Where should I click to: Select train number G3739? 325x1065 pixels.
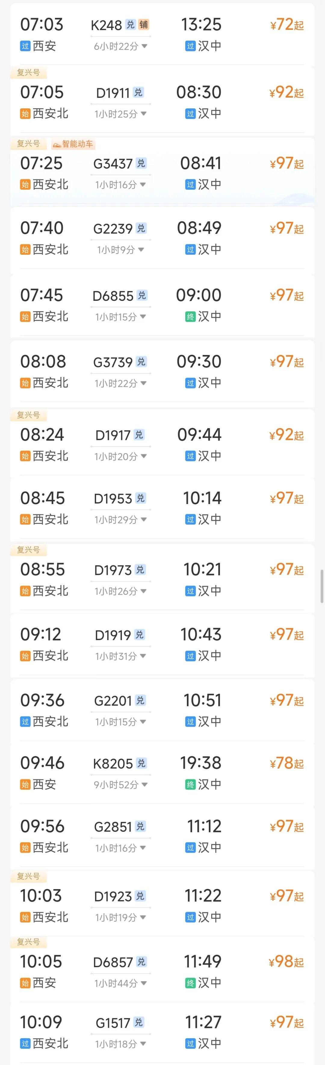click(113, 363)
